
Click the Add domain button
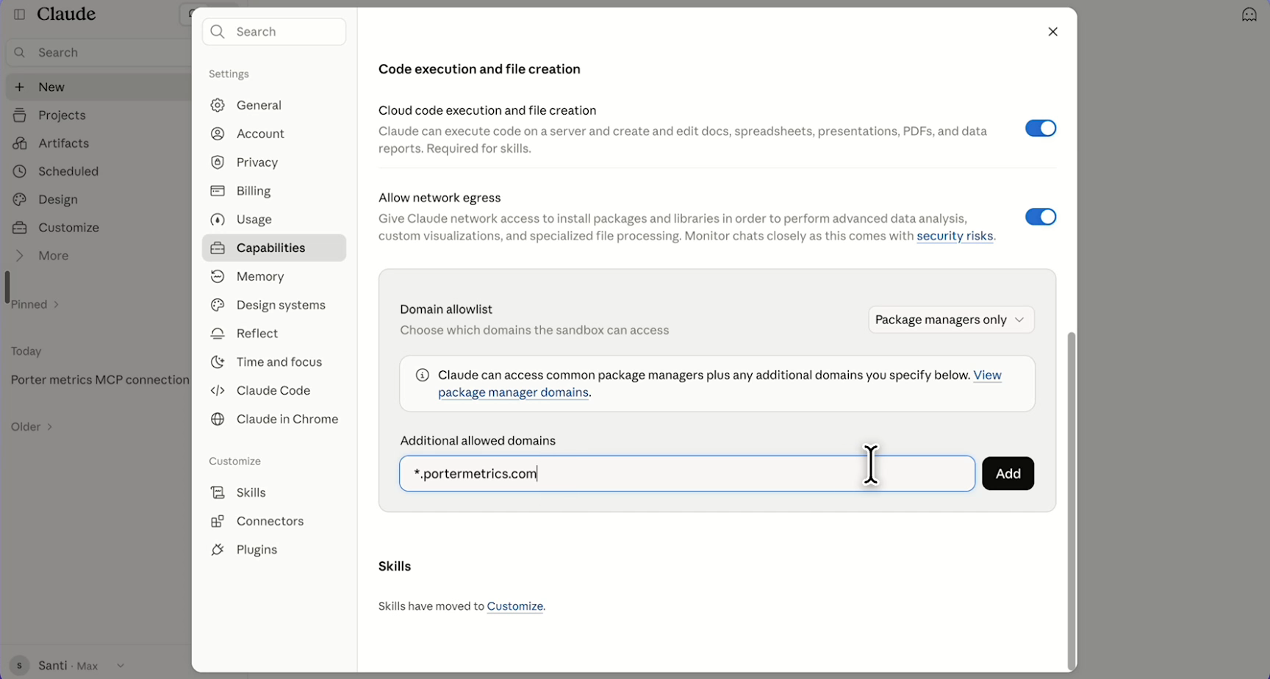[1008, 474]
